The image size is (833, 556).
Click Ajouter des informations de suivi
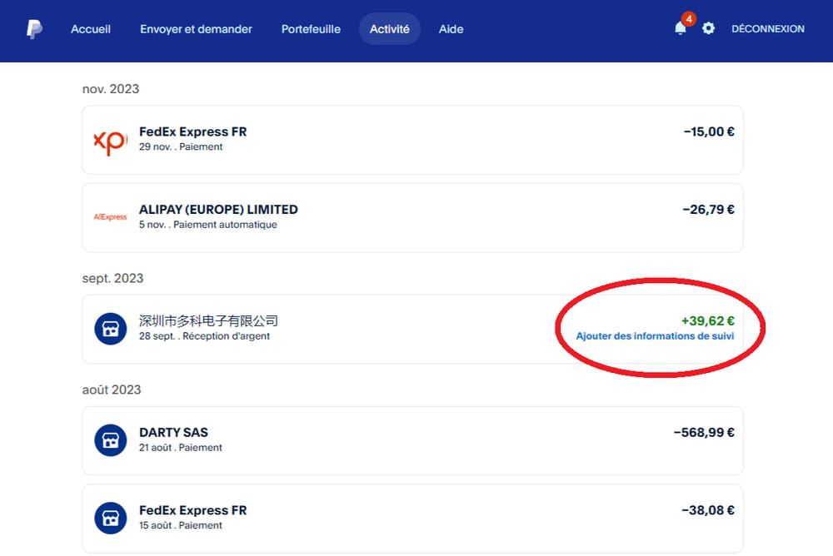[655, 336]
